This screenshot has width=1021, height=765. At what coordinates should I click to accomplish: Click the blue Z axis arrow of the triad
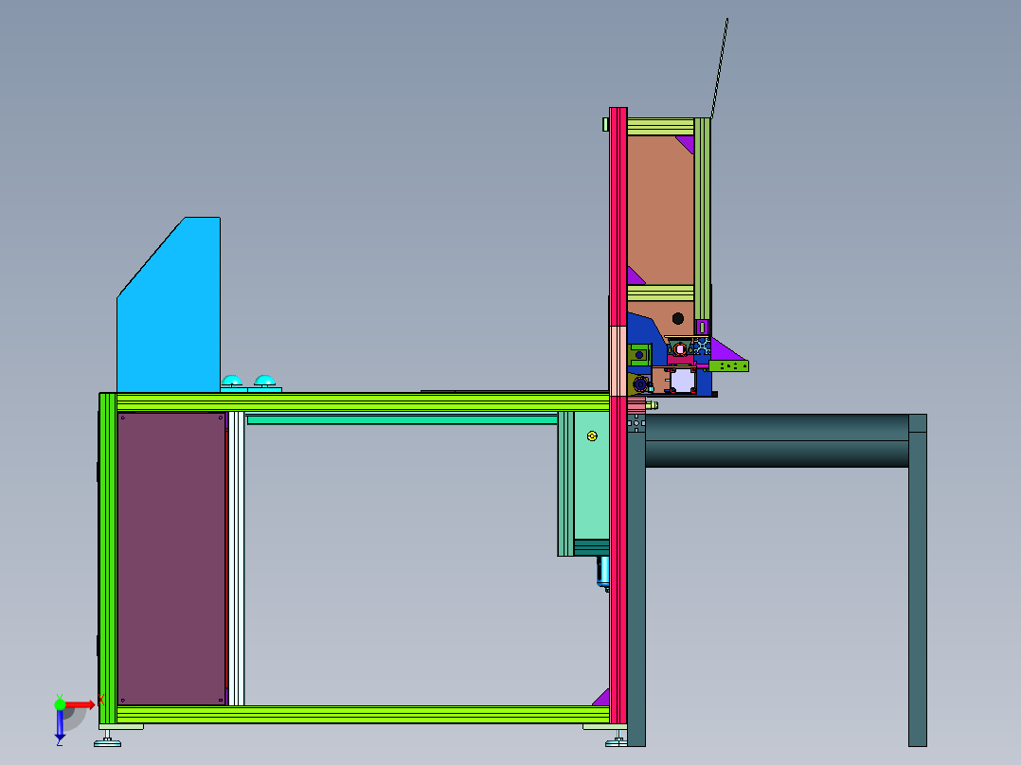pyautogui.click(x=60, y=724)
